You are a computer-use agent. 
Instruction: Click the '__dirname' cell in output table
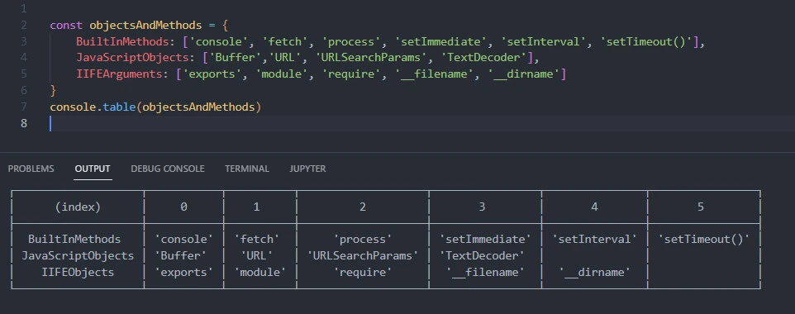point(594,272)
